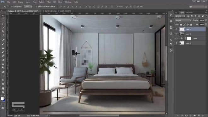Open the blend mode Normal dropdown
The image size is (208, 117).
pyautogui.click(x=183, y=20)
